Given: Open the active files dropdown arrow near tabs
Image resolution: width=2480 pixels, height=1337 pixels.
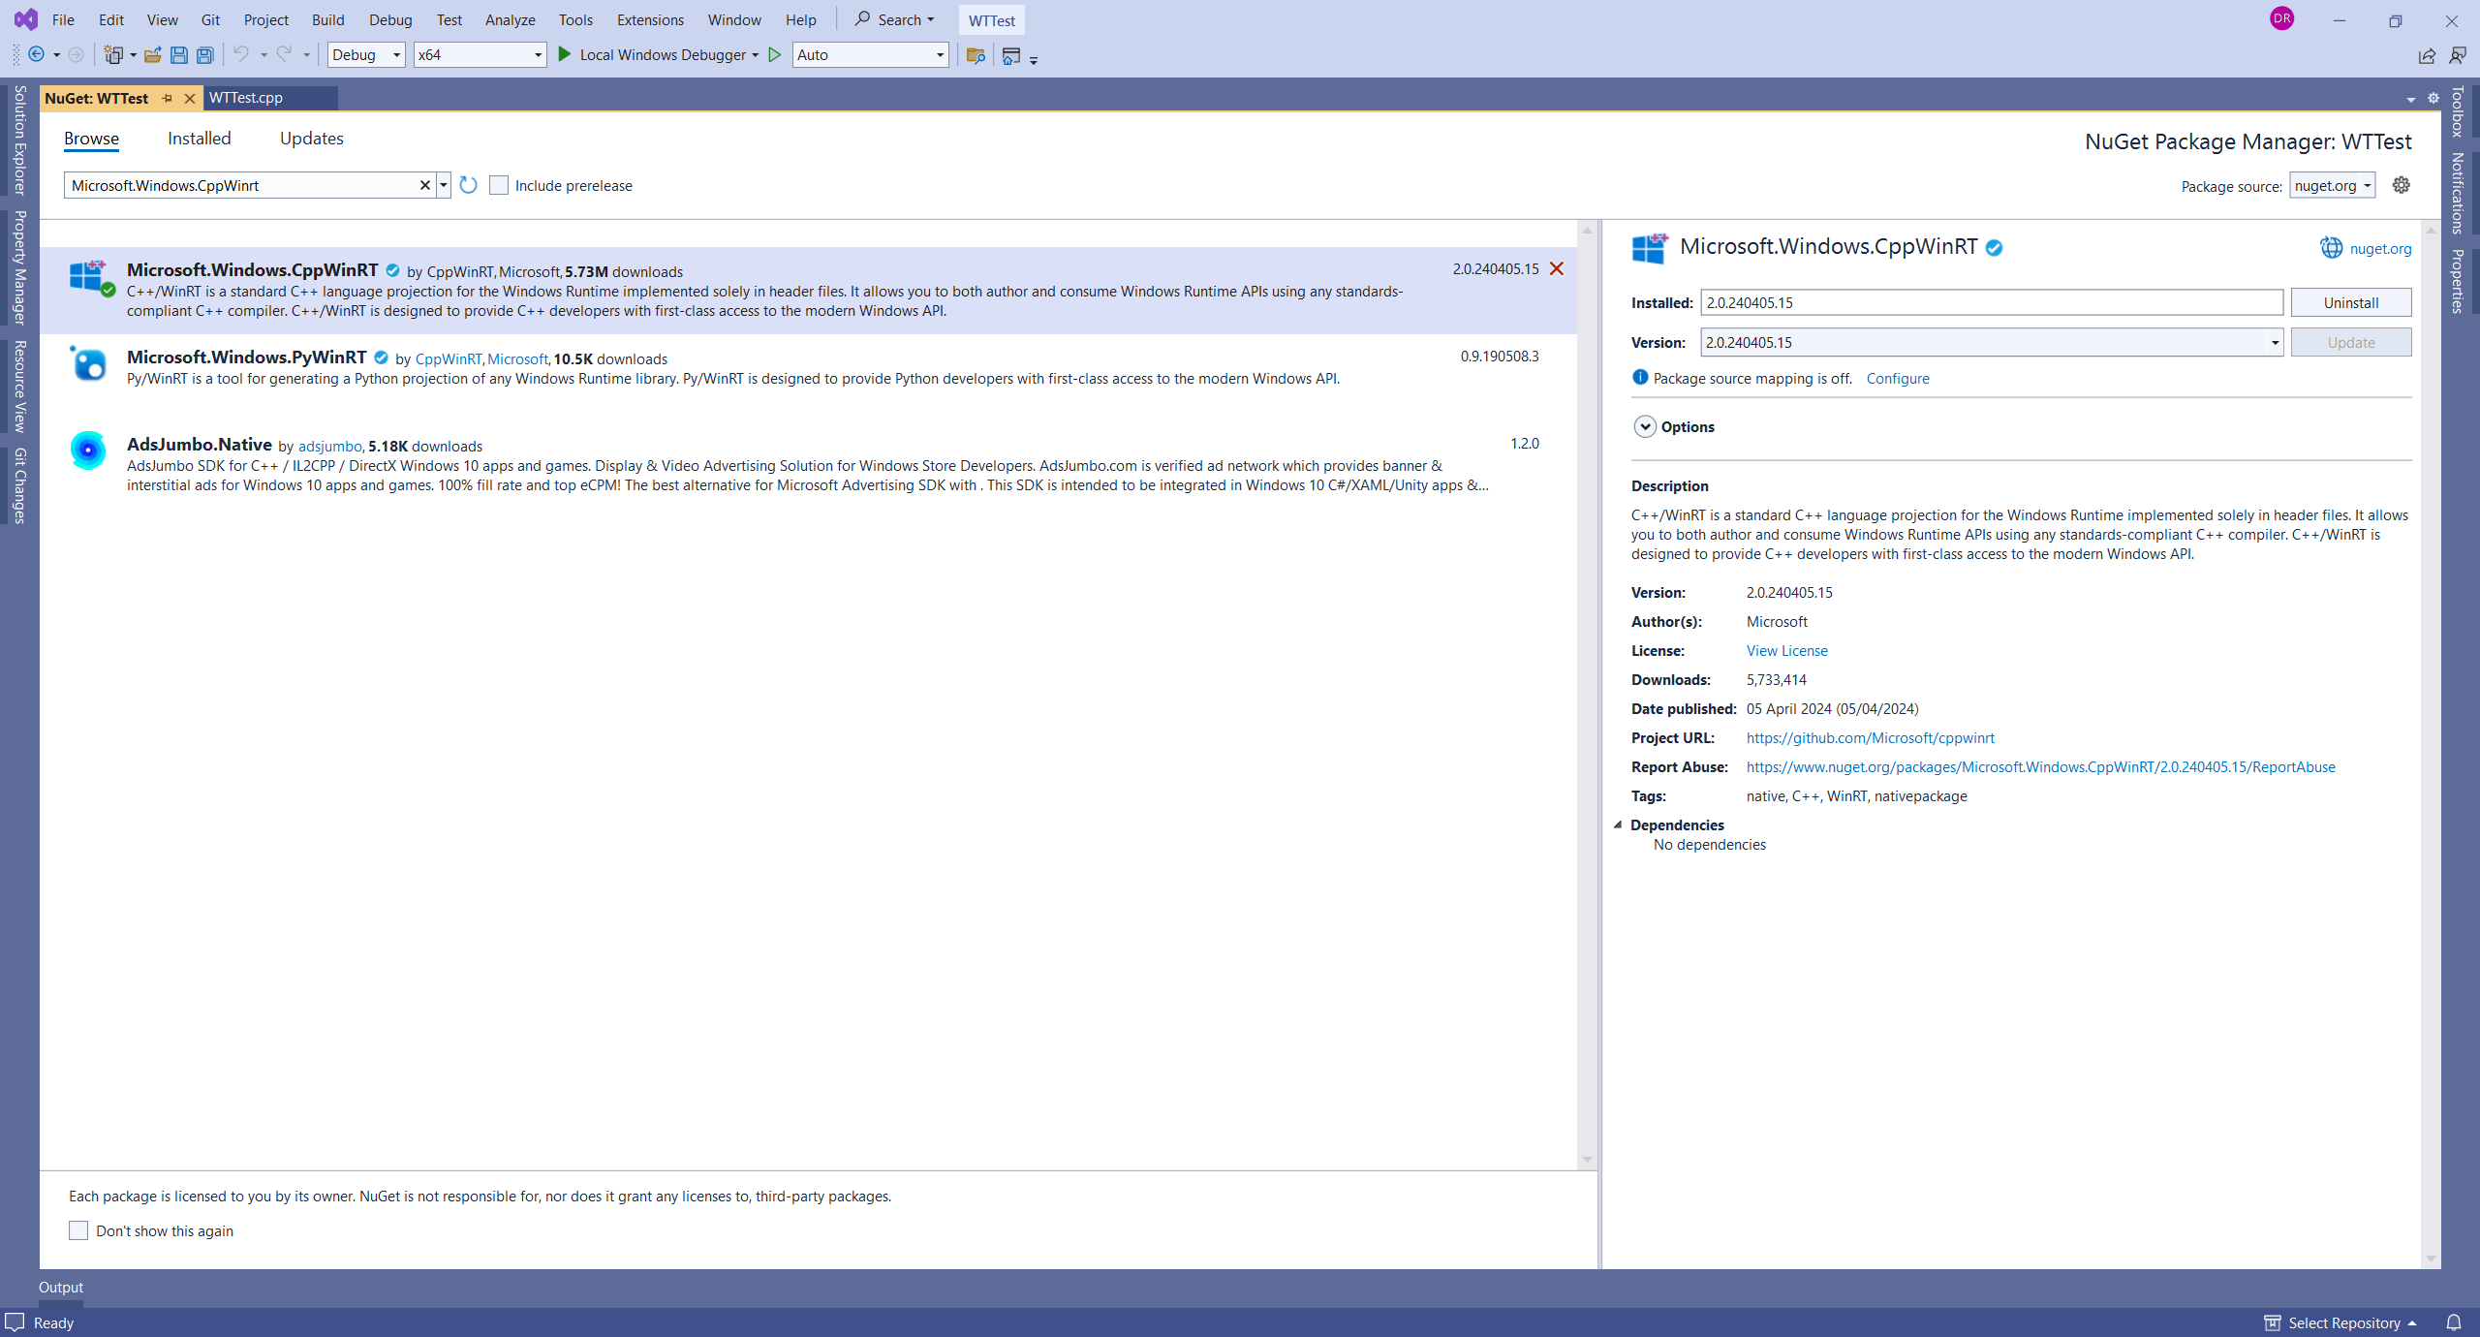Looking at the screenshot, I should 2411,99.
